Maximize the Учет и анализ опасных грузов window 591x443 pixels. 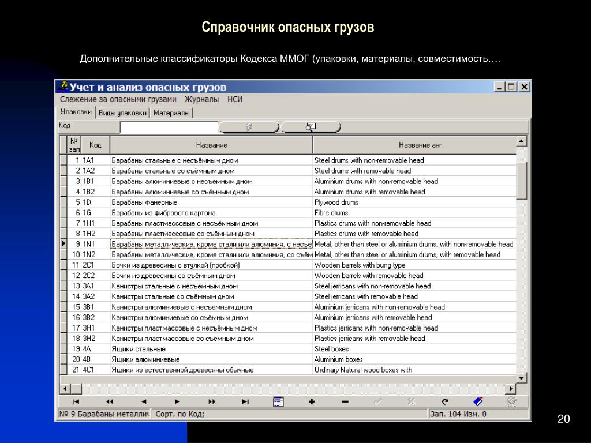point(511,87)
